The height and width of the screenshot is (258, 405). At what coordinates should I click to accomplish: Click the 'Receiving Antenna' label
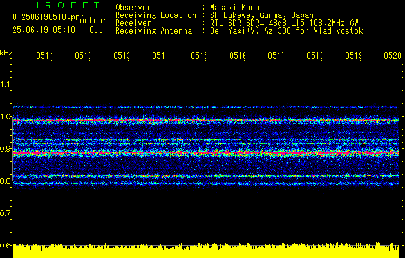coord(154,31)
